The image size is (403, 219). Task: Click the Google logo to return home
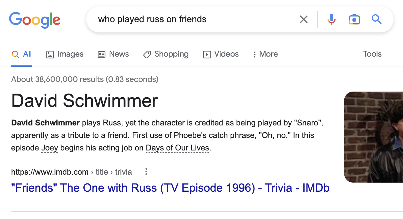click(35, 19)
